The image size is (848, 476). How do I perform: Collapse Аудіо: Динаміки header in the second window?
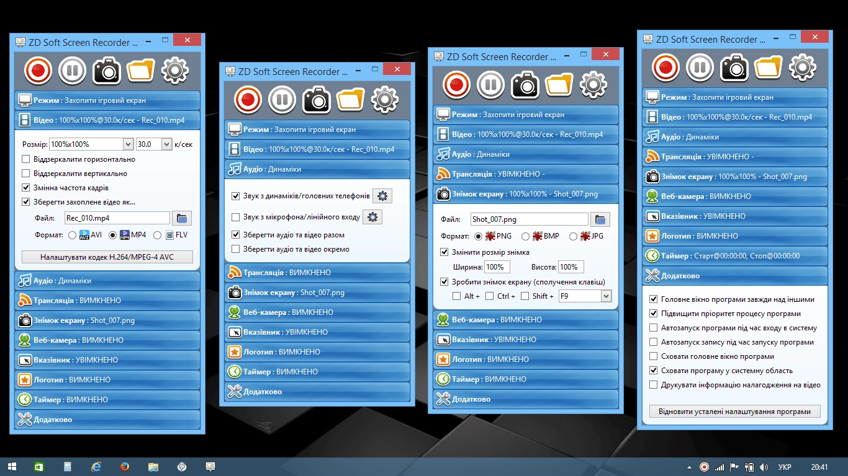pyautogui.click(x=317, y=169)
